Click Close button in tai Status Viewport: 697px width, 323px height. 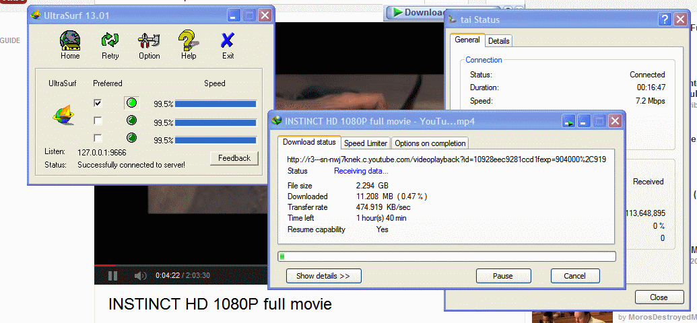coord(659,297)
